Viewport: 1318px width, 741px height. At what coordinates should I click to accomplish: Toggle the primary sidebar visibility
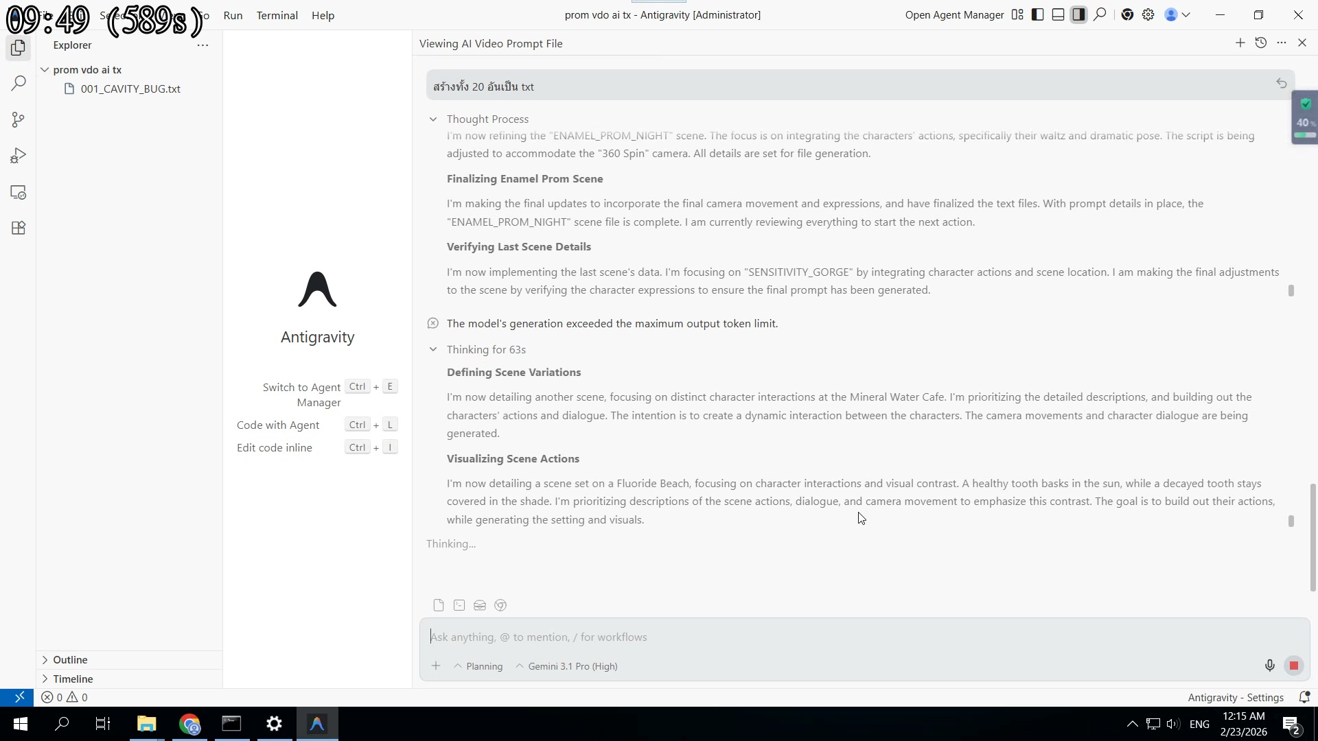[x=1037, y=14]
